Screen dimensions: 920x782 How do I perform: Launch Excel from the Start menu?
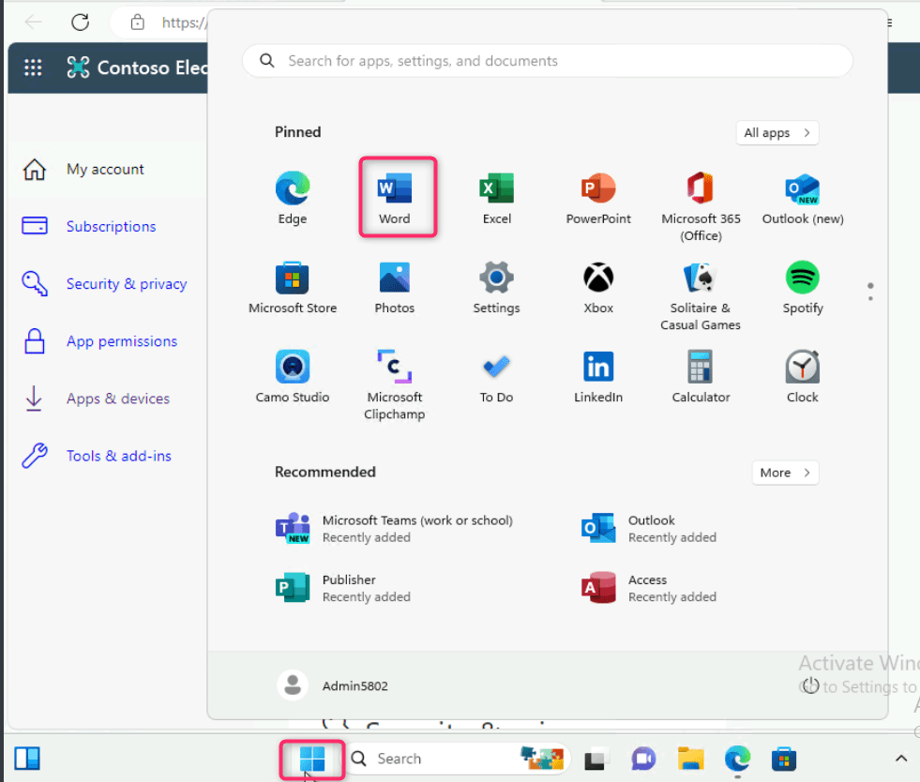point(496,197)
